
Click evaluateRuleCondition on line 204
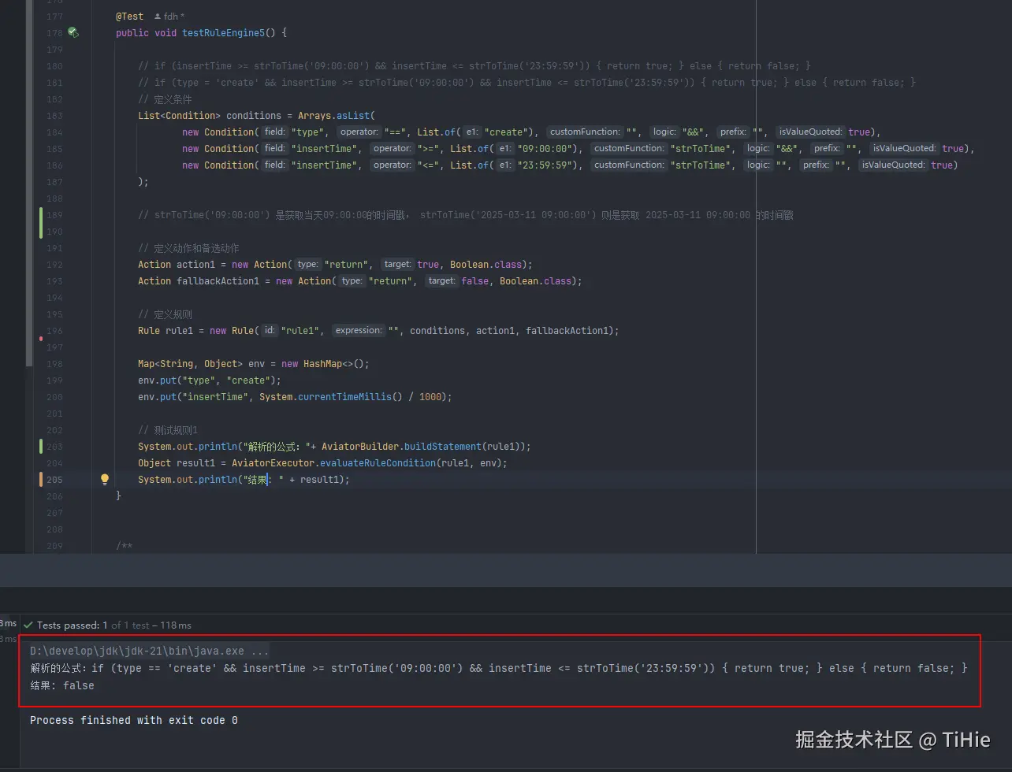tap(376, 462)
